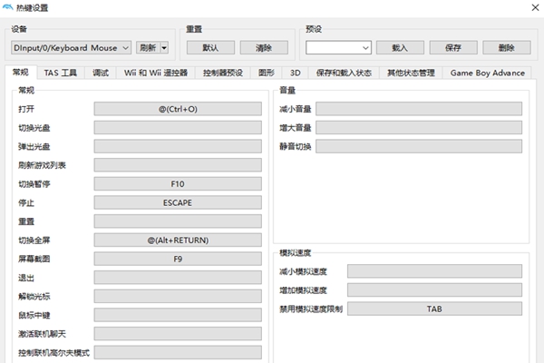544x363 pixels.
Task: Click the 删除 delete button
Action: (507, 47)
